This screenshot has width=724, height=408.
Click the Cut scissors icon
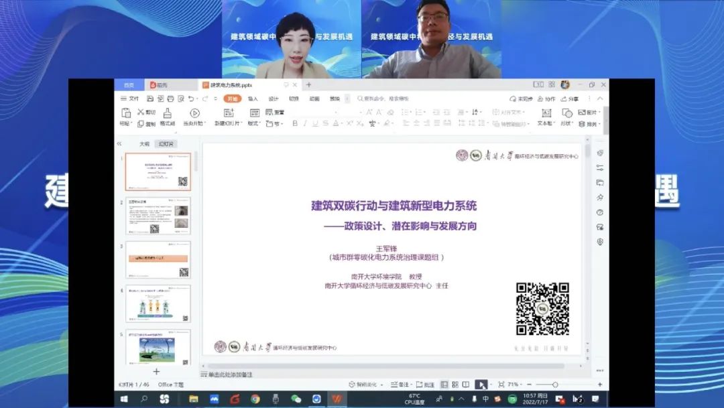[141, 112]
